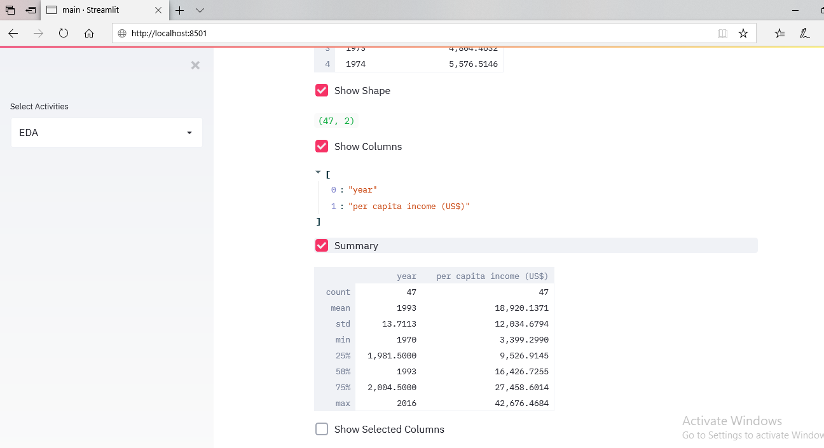824x448 pixels.
Task: Navigate back with the back arrow
Action: pos(13,33)
